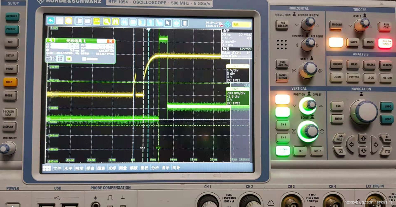
Task: Open the Ch1 1 V/div signal box
Action: [237, 74]
